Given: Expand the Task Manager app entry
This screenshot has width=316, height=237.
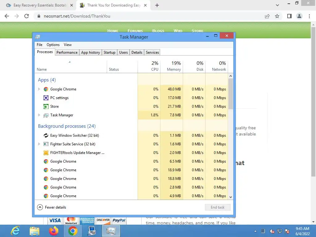Looking at the screenshot, I should tap(39, 115).
